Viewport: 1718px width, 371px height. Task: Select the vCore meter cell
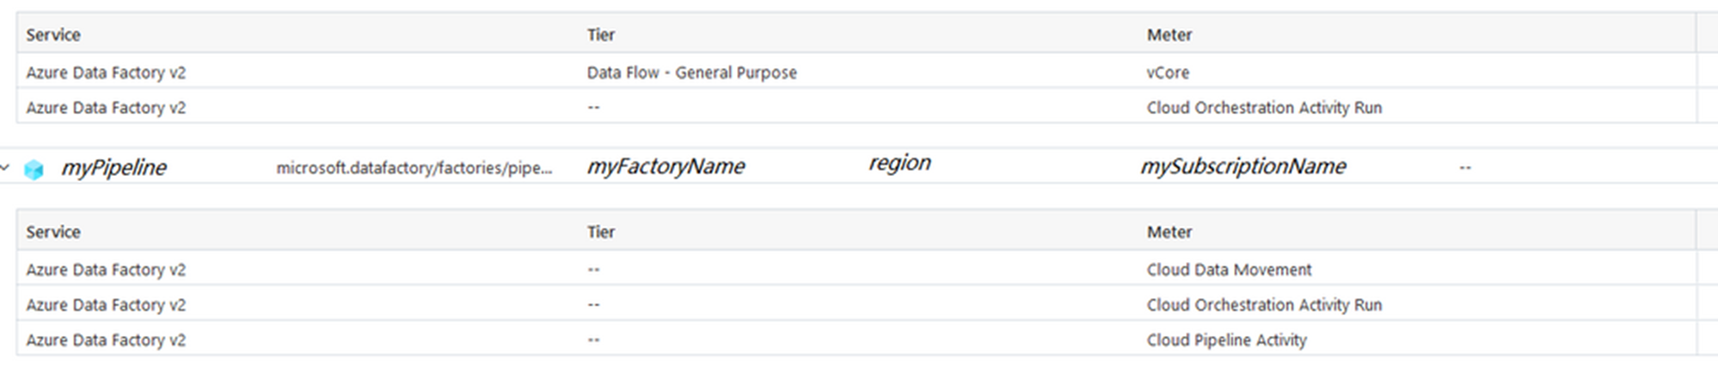[1168, 73]
